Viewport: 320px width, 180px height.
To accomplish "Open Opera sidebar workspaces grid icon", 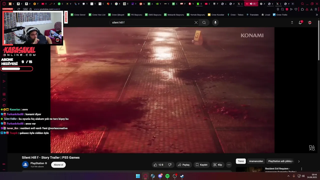I will click(x=4, y=94).
